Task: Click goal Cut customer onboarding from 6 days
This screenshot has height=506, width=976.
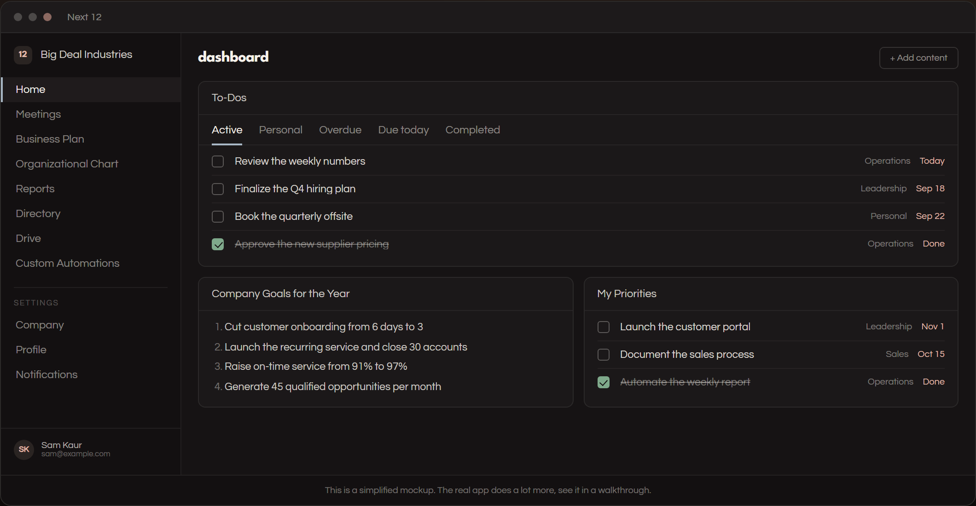Action: point(324,327)
